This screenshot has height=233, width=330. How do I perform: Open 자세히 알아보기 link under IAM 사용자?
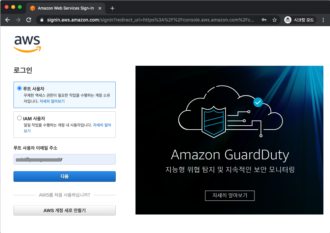point(102,125)
